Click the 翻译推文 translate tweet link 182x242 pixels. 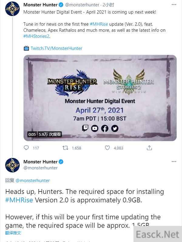coord(13,233)
